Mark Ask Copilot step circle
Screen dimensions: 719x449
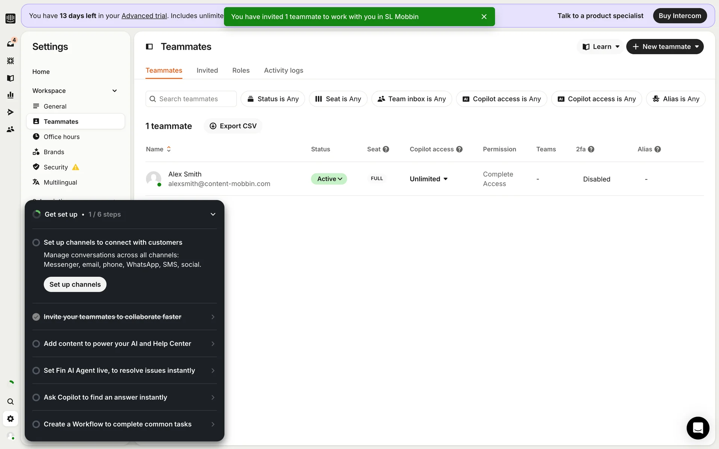pyautogui.click(x=36, y=397)
